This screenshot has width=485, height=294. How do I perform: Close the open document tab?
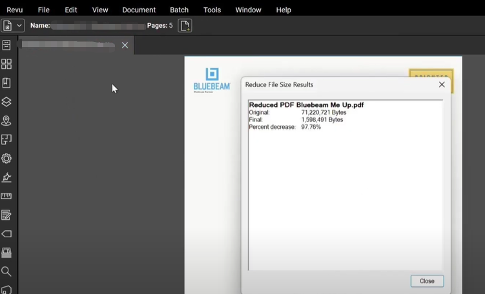(x=125, y=45)
